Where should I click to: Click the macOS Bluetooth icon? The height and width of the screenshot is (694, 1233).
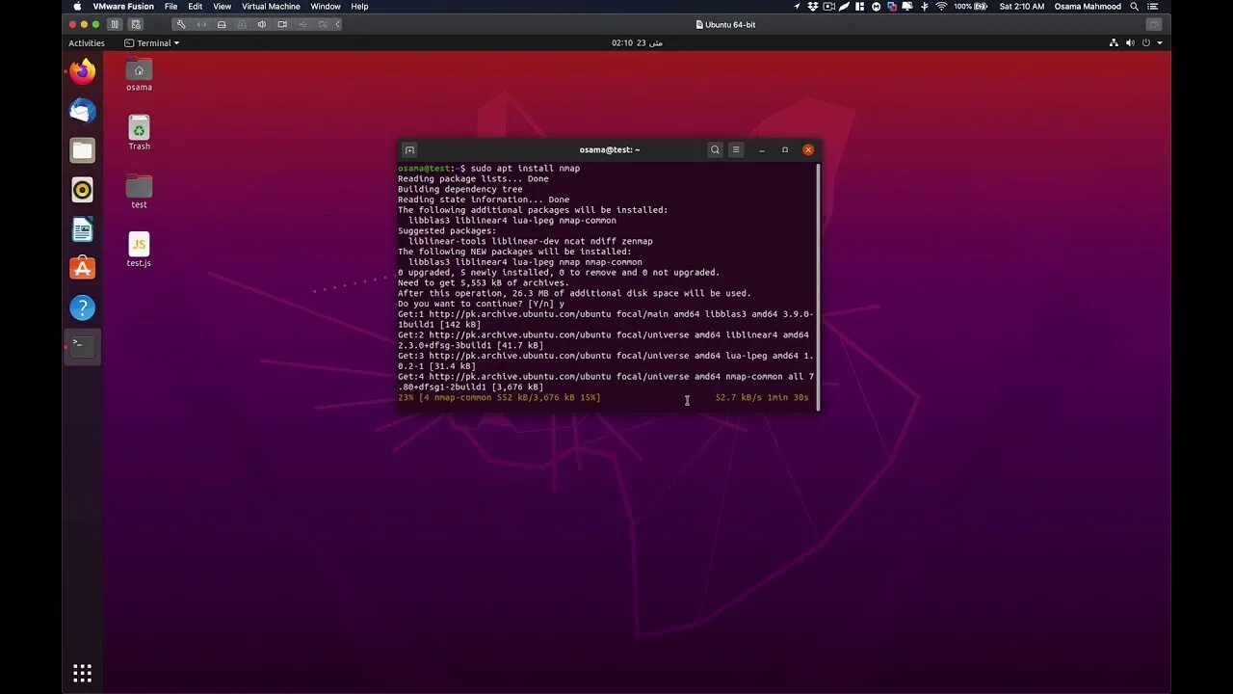(x=925, y=7)
